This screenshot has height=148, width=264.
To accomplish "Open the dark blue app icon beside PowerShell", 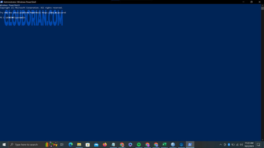I will [x=181, y=145].
